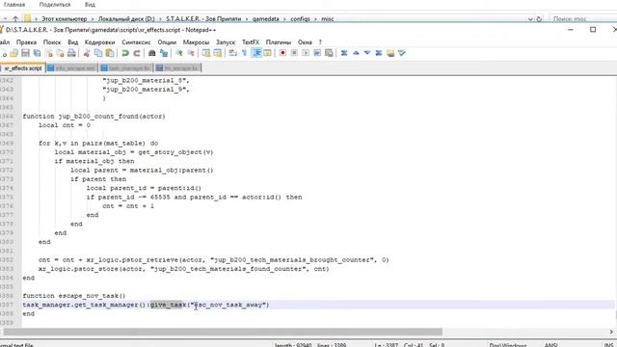Click the Stop macro recording icon
The image size is (617, 347).
294,53
